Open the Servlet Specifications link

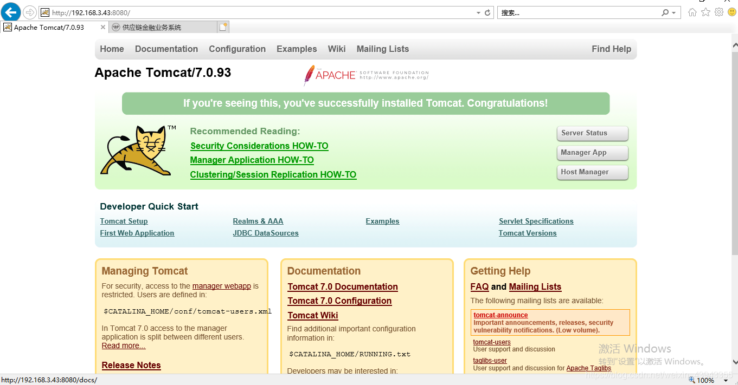536,221
